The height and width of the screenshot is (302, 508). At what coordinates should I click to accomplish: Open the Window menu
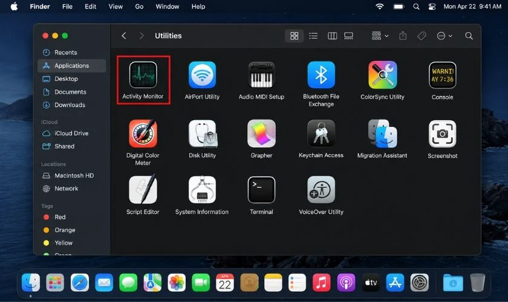168,7
